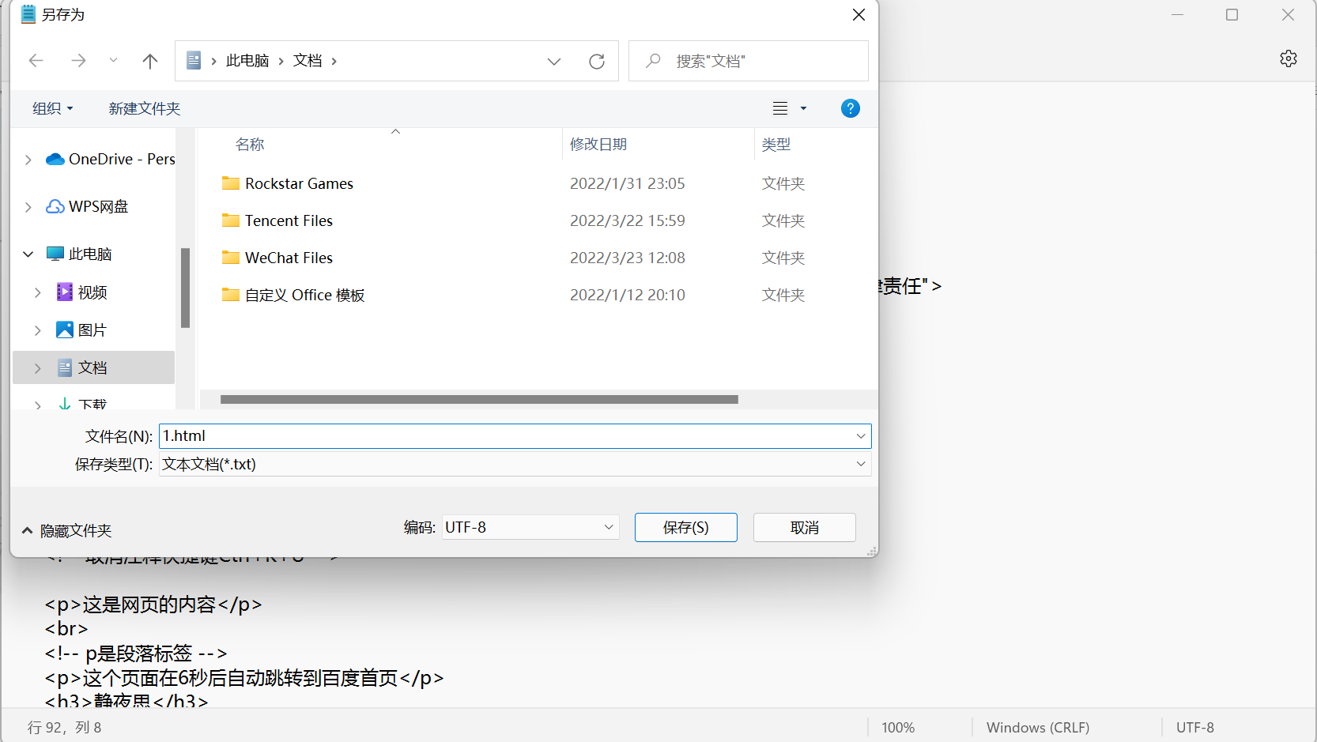Open the 编码 UTF-8 dropdown

[x=530, y=527]
